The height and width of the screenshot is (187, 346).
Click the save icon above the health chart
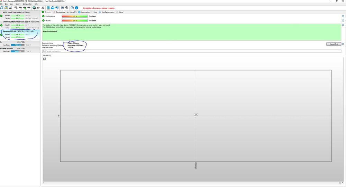tap(44, 59)
